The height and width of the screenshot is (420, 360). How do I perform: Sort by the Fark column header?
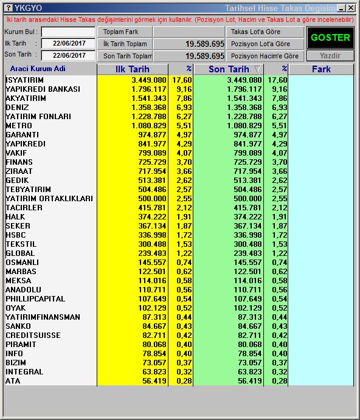(321, 69)
